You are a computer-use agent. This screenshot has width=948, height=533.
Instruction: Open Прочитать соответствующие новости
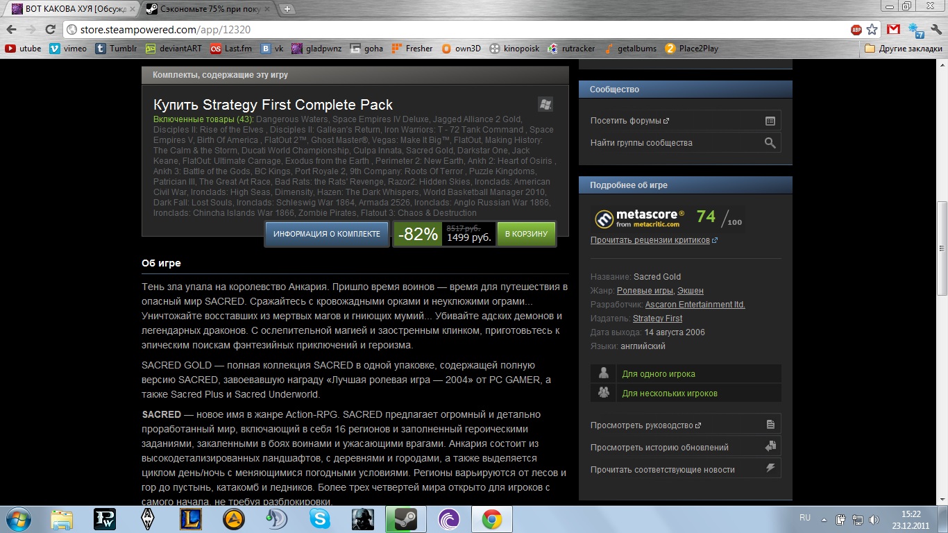point(685,469)
